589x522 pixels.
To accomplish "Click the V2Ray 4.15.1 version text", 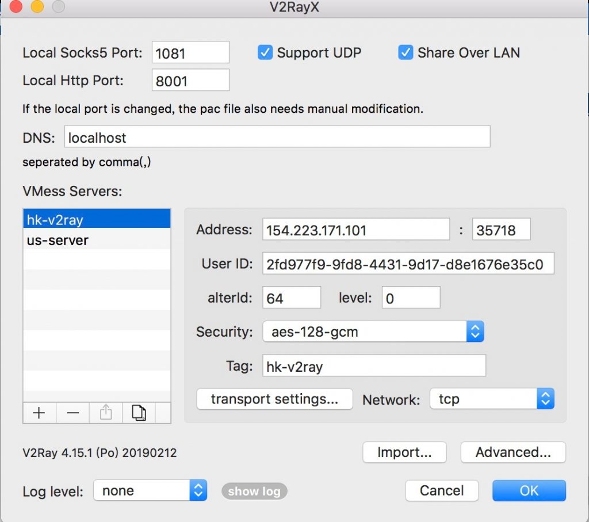I will (100, 452).
